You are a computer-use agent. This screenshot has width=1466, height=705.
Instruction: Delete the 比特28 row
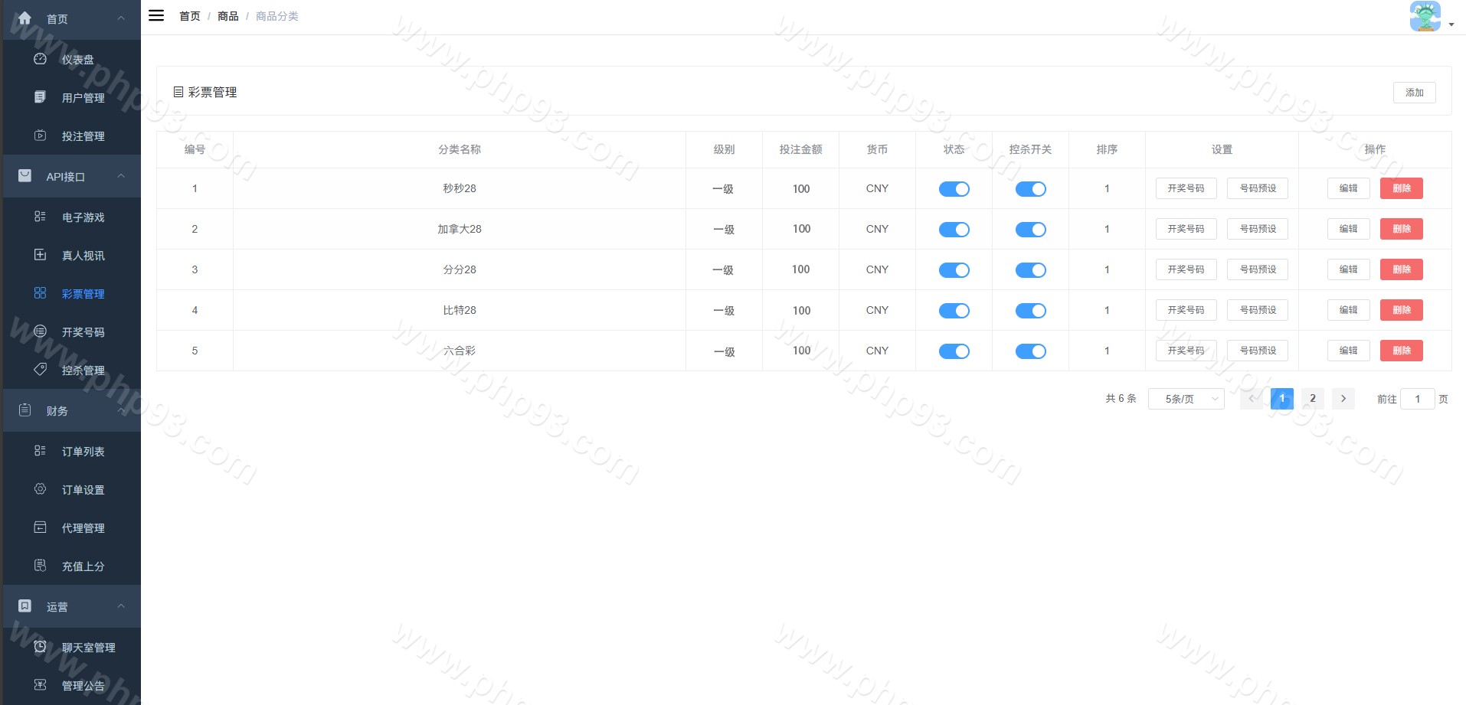pyautogui.click(x=1401, y=310)
